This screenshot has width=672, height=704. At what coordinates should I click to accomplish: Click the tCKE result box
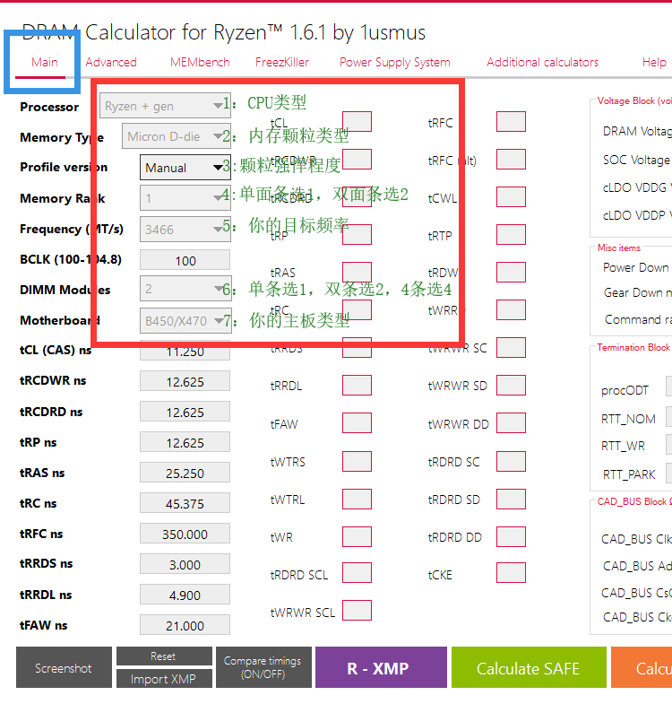click(x=511, y=572)
